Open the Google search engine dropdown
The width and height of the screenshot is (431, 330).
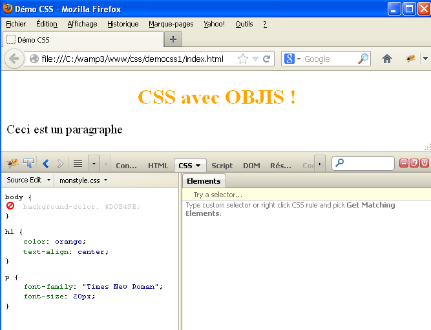point(293,59)
